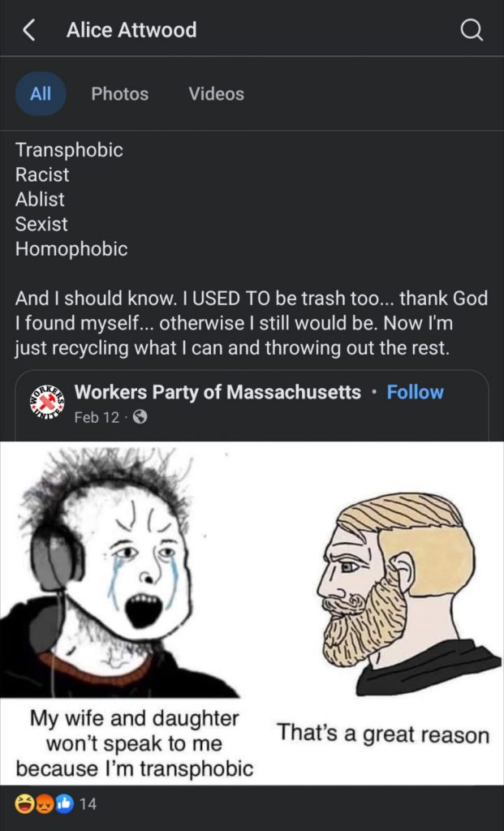
Task: Open the Workers Party of Massachusetts logo avatar
Action: click(x=47, y=403)
